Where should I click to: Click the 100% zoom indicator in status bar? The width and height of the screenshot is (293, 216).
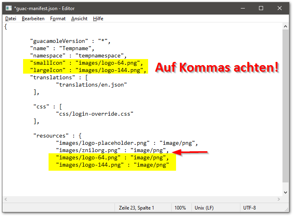(180, 208)
